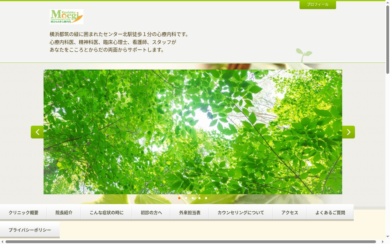Image resolution: width=390 pixels, height=244 pixels.
Task: Click the scroll up arrow
Action: [x=388, y=2]
